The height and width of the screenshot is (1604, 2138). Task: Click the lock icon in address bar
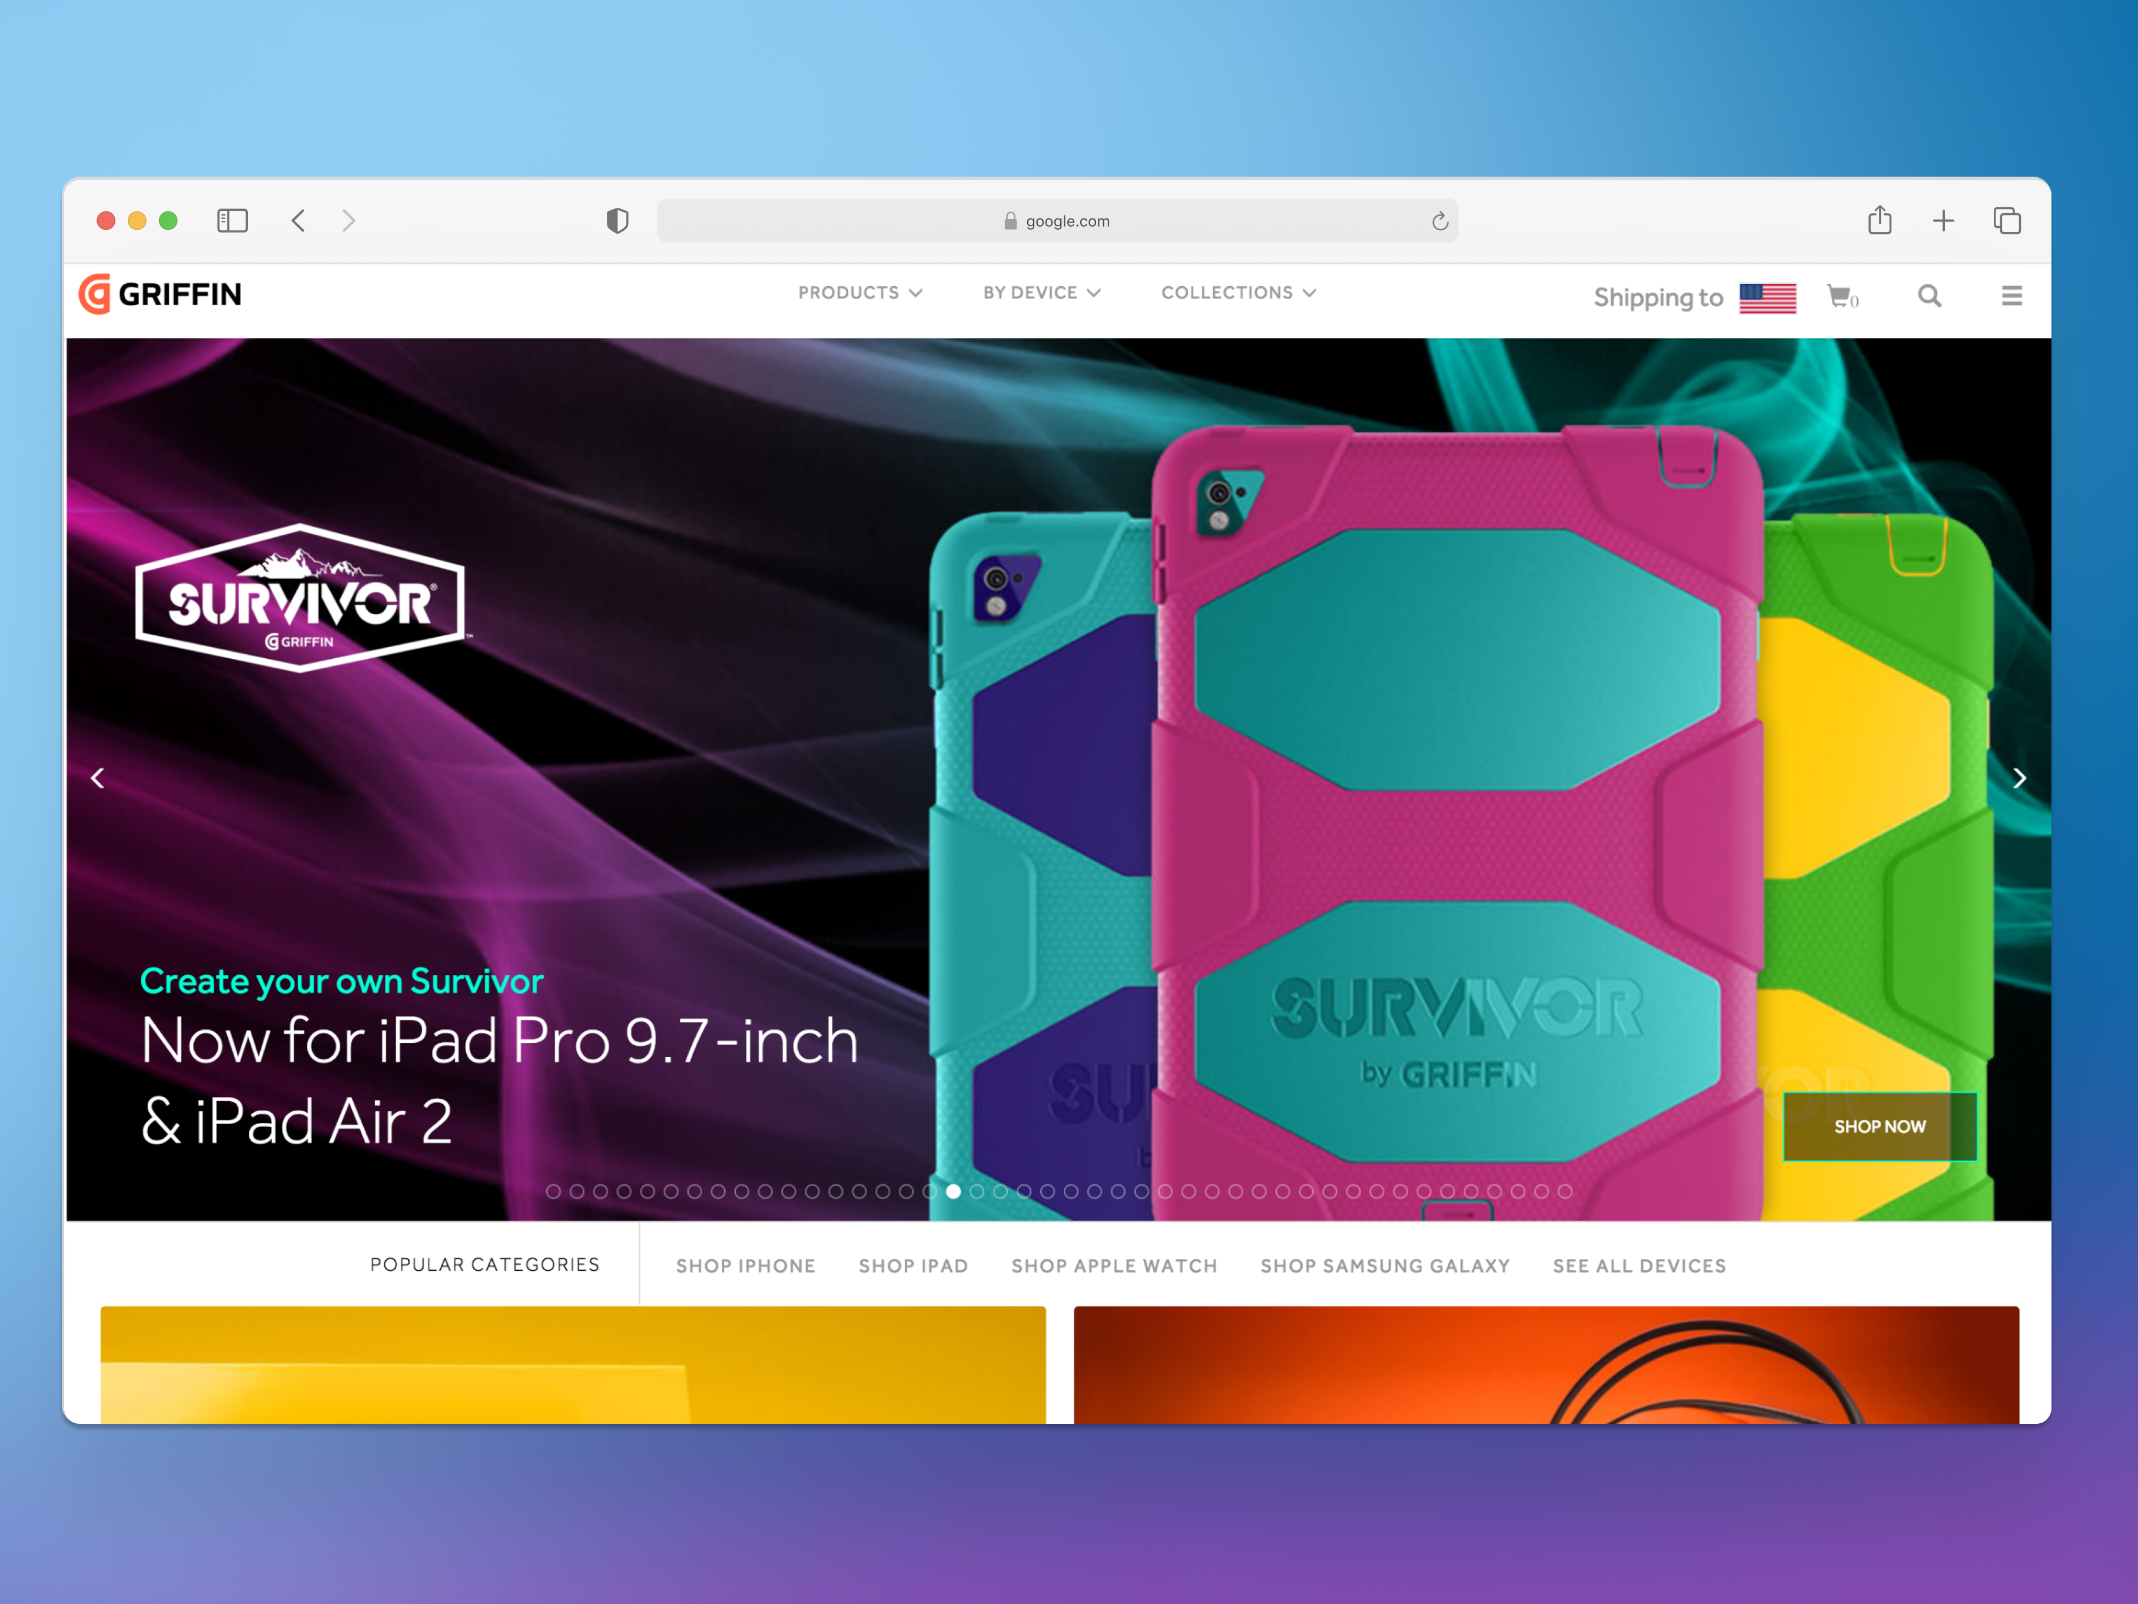1010,220
